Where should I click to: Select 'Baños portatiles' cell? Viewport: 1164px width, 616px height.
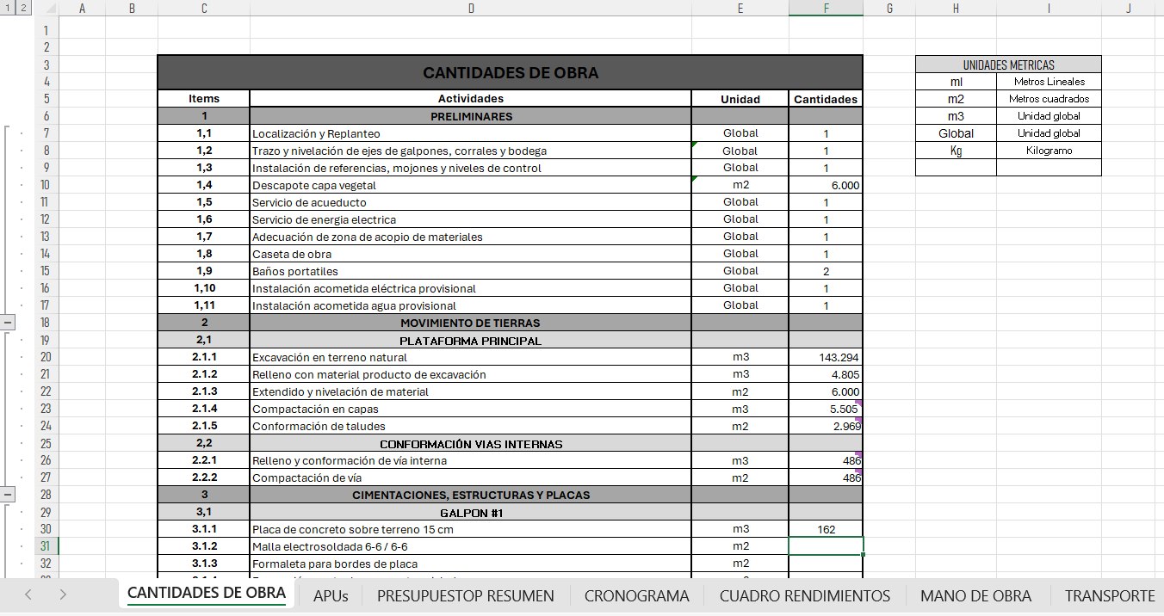point(471,271)
